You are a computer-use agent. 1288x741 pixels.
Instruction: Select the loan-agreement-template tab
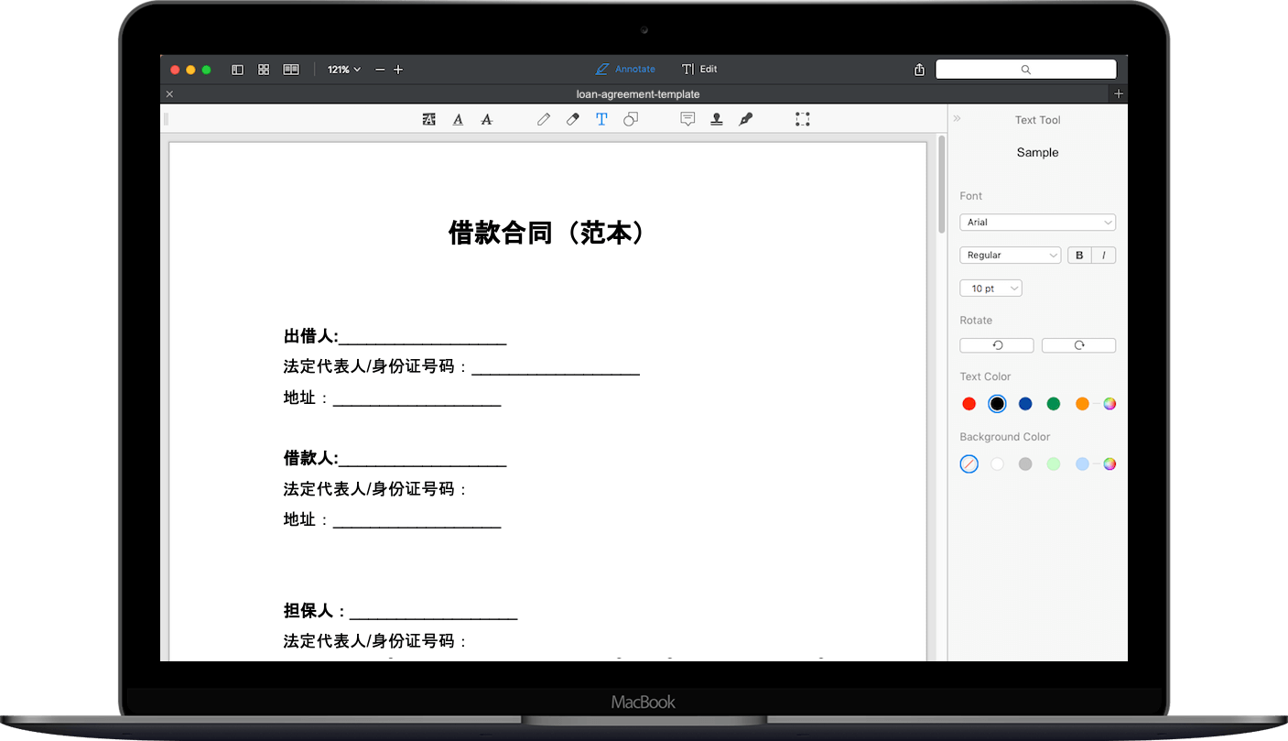point(638,94)
